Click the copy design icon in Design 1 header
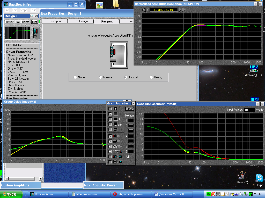This screenshot has width=265, height=198. (36, 16)
